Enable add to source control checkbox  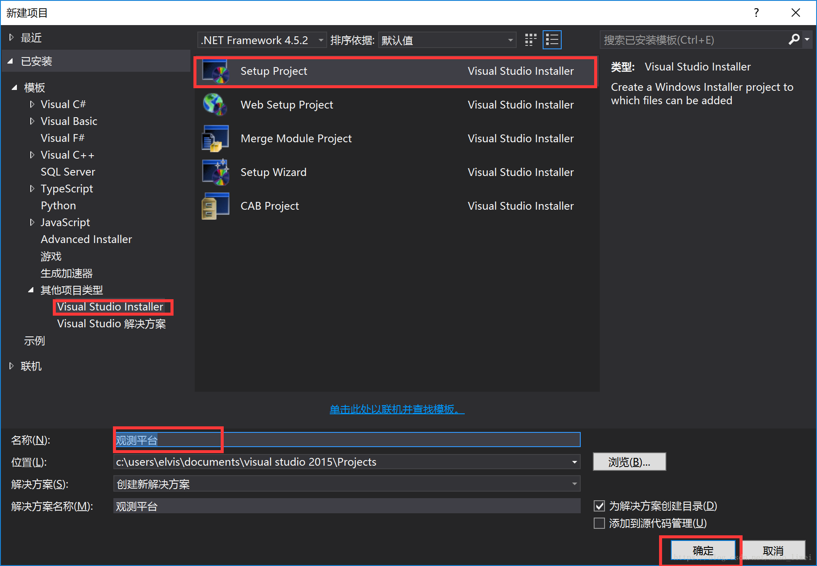(599, 523)
